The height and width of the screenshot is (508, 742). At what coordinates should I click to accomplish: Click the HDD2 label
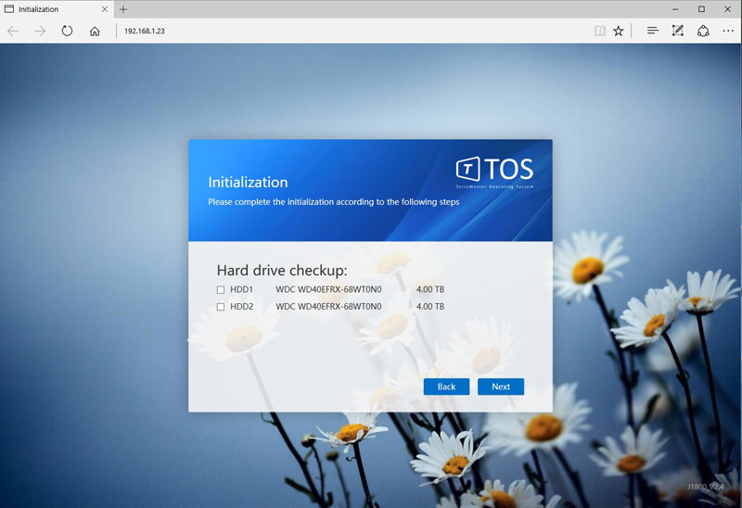click(241, 307)
